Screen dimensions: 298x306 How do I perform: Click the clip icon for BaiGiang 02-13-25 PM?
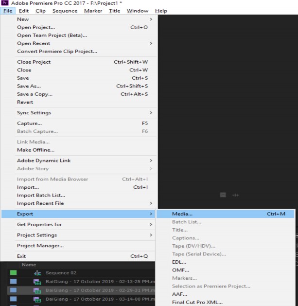pos(37,282)
